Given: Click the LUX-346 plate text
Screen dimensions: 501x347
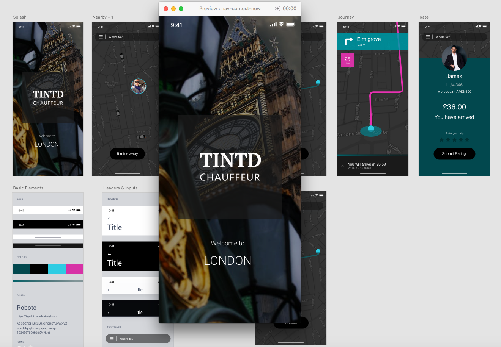Looking at the screenshot, I should (x=454, y=85).
